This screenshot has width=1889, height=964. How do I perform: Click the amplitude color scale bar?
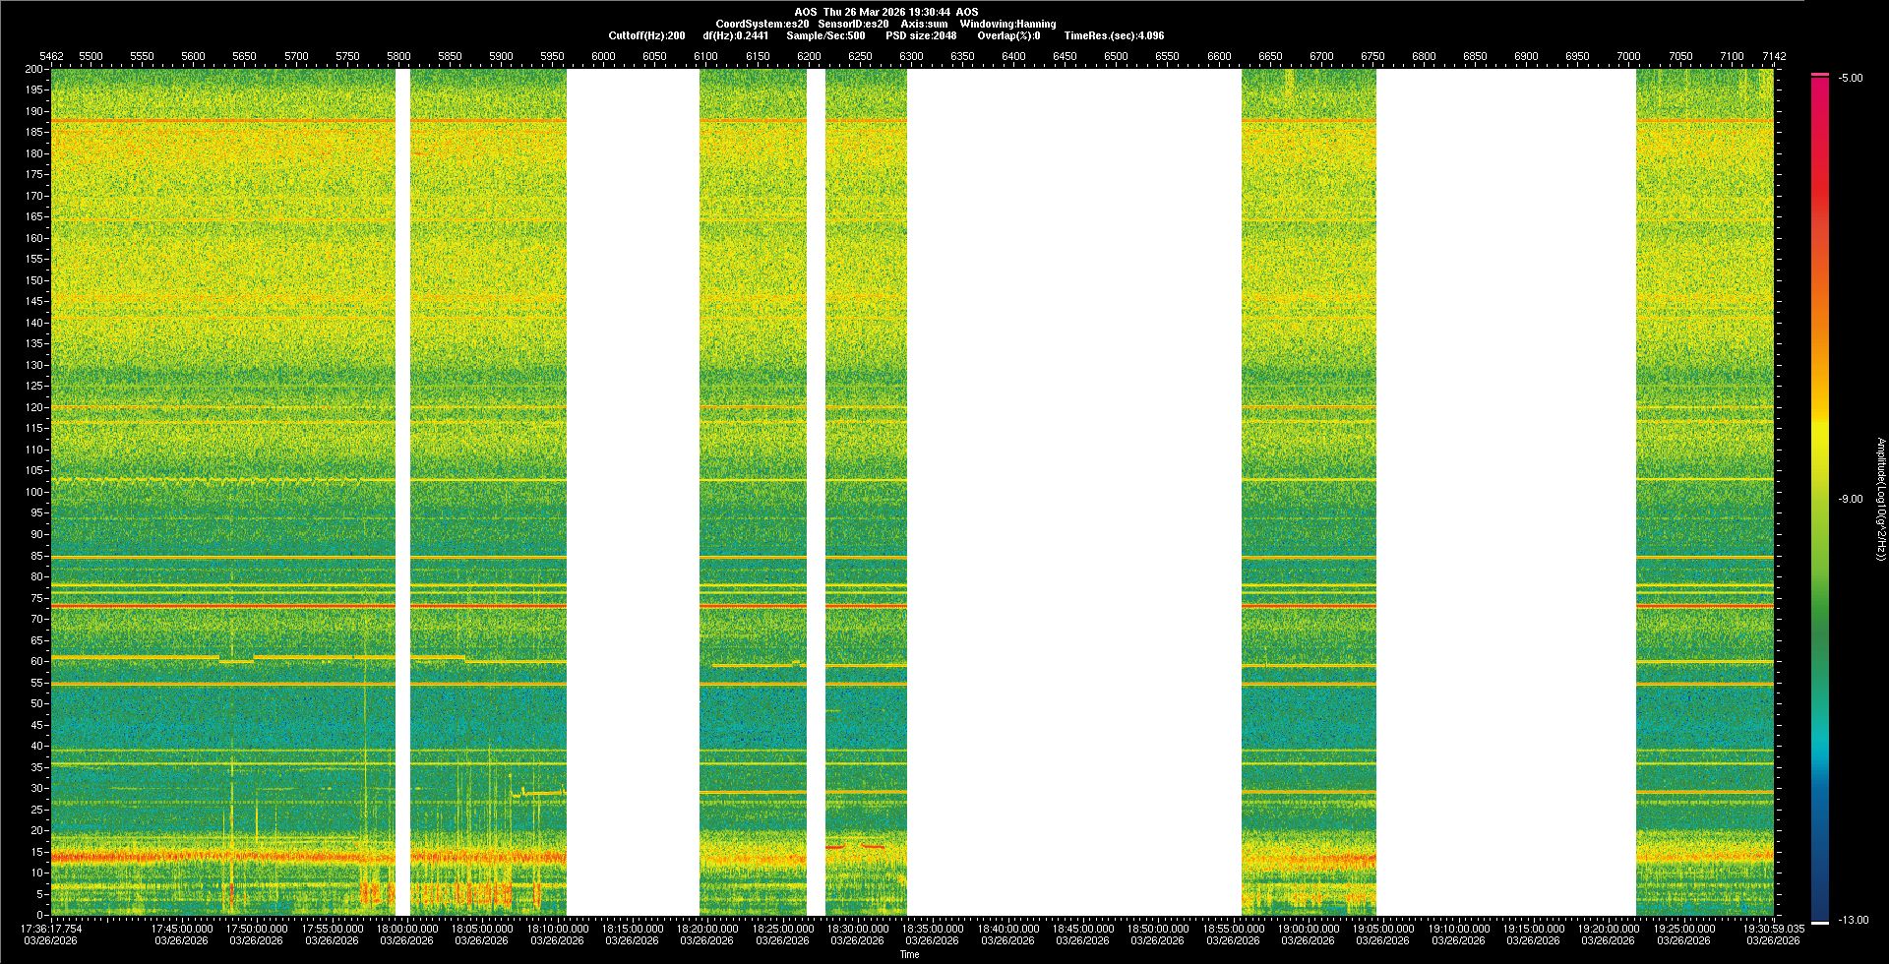pyautogui.click(x=1820, y=499)
